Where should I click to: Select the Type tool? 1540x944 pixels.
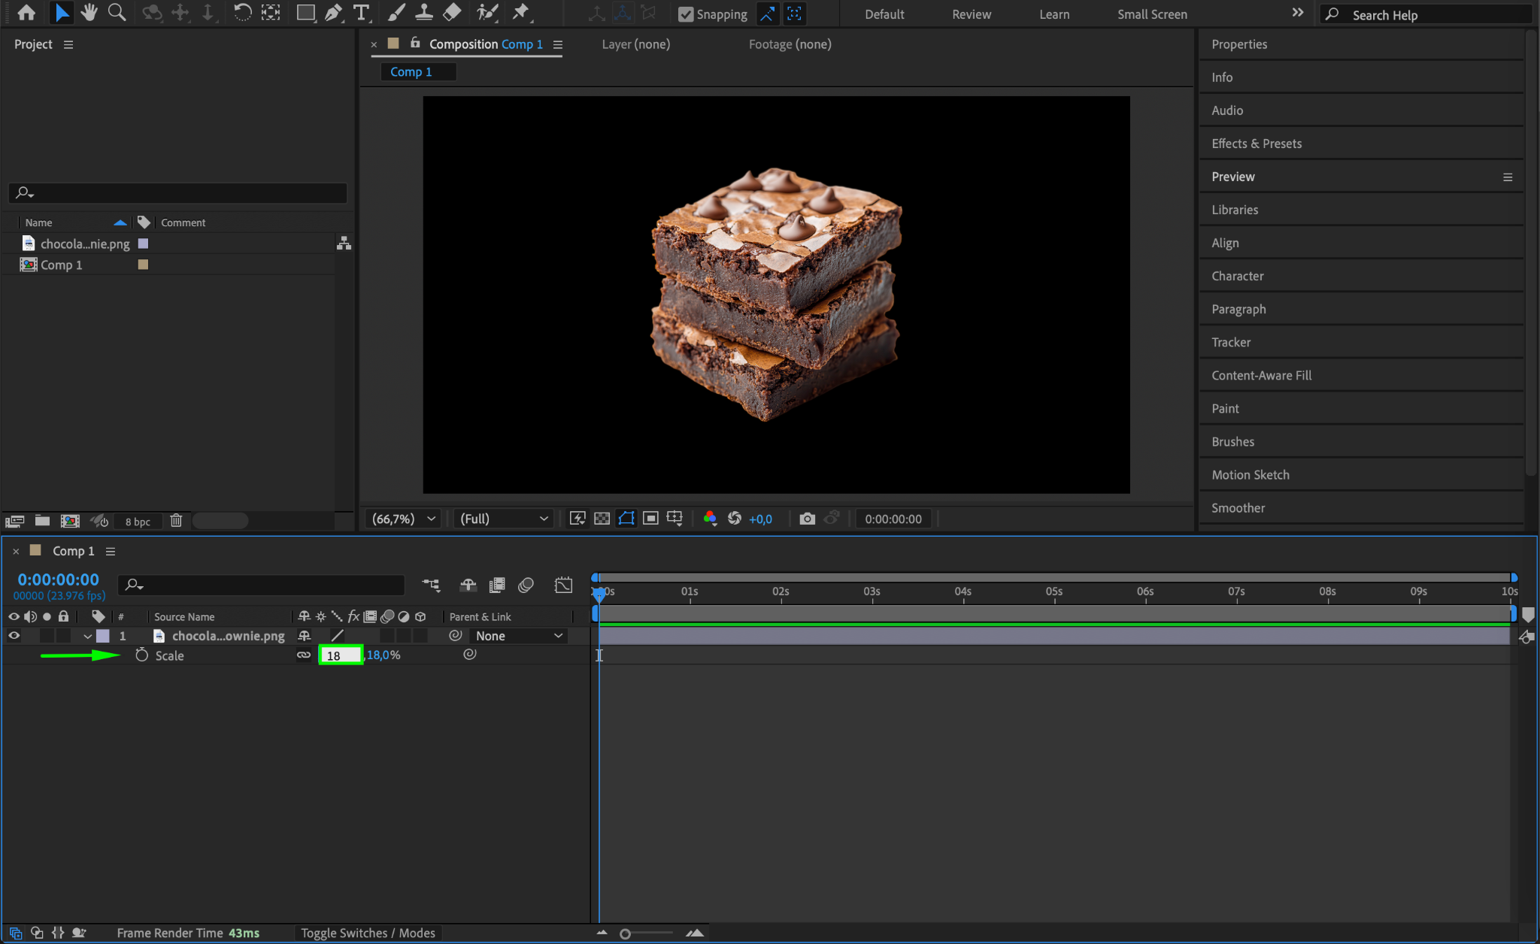pos(362,13)
